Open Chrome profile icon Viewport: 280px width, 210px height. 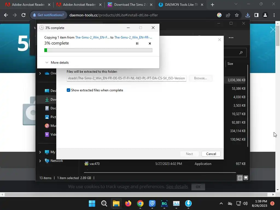coord(265,15)
